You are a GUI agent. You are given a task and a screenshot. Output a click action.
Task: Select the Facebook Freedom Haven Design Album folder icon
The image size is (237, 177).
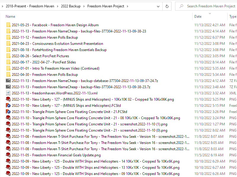tap(8, 25)
